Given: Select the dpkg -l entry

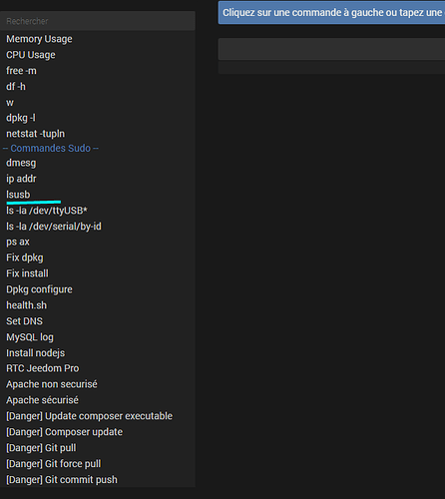Looking at the screenshot, I should (x=21, y=118).
